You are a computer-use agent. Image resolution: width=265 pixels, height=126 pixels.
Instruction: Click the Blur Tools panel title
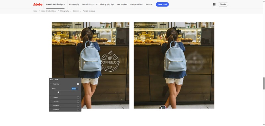54,80
